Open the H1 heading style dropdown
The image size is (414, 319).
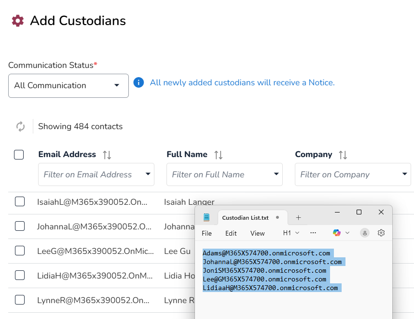(291, 233)
